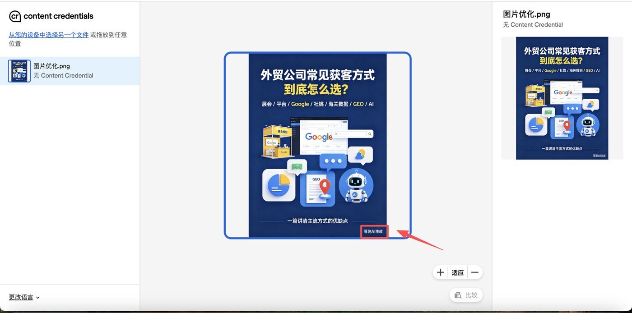This screenshot has height=313, width=632.
Task: Click the preview thumbnail in right panel
Action: click(x=562, y=98)
